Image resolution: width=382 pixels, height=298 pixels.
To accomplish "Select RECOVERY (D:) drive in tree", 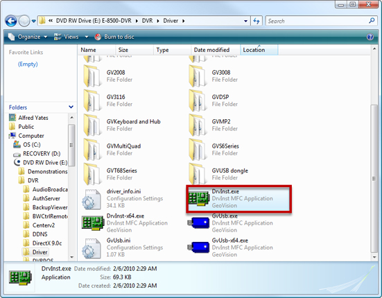I will [x=42, y=154].
